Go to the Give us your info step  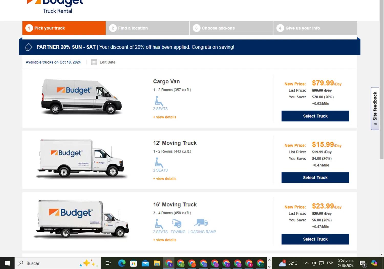coord(315,28)
